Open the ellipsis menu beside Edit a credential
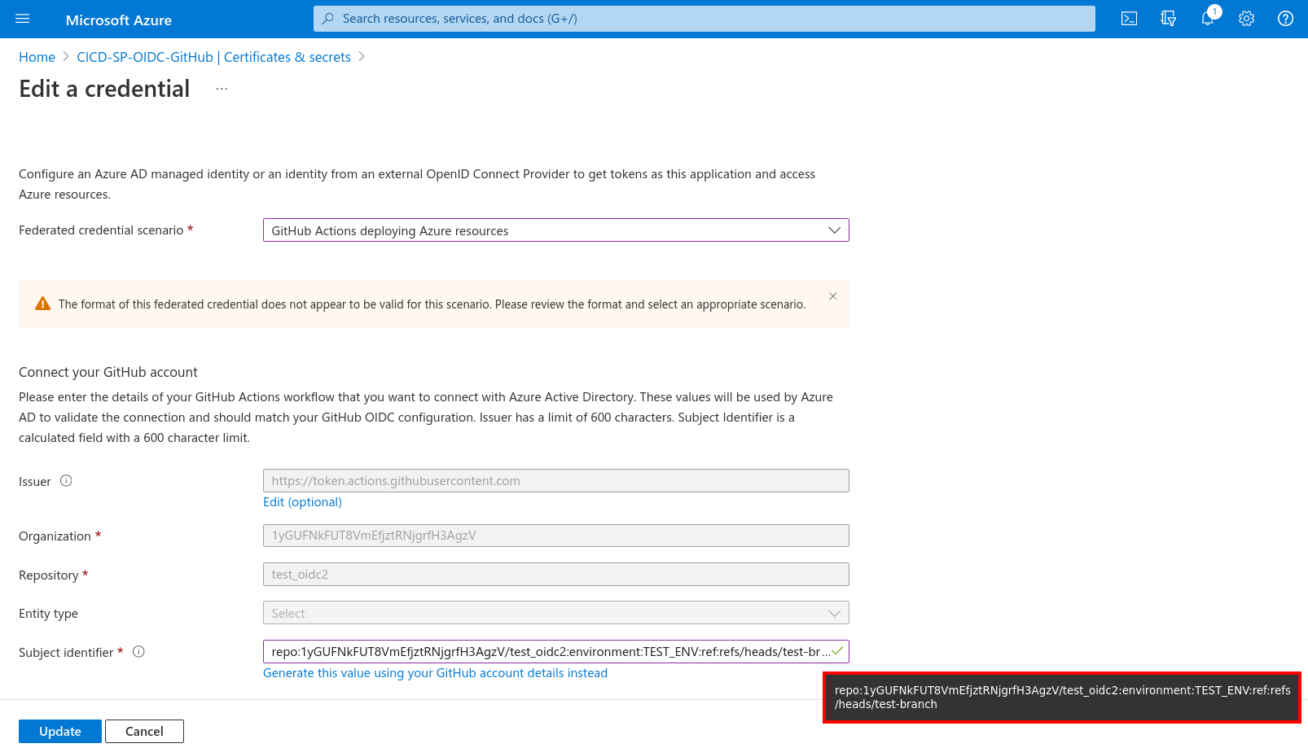 coord(222,89)
